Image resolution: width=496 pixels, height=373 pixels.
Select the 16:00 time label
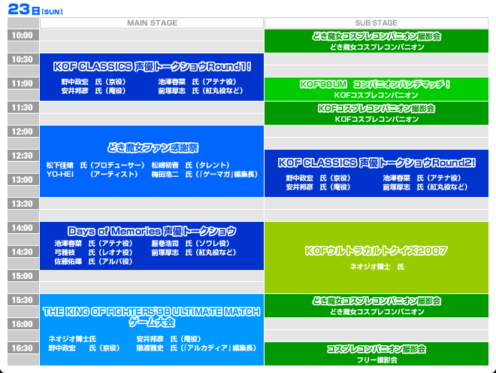point(23,324)
